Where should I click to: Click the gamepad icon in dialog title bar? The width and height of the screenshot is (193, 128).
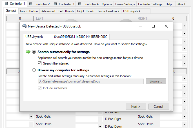24,26
